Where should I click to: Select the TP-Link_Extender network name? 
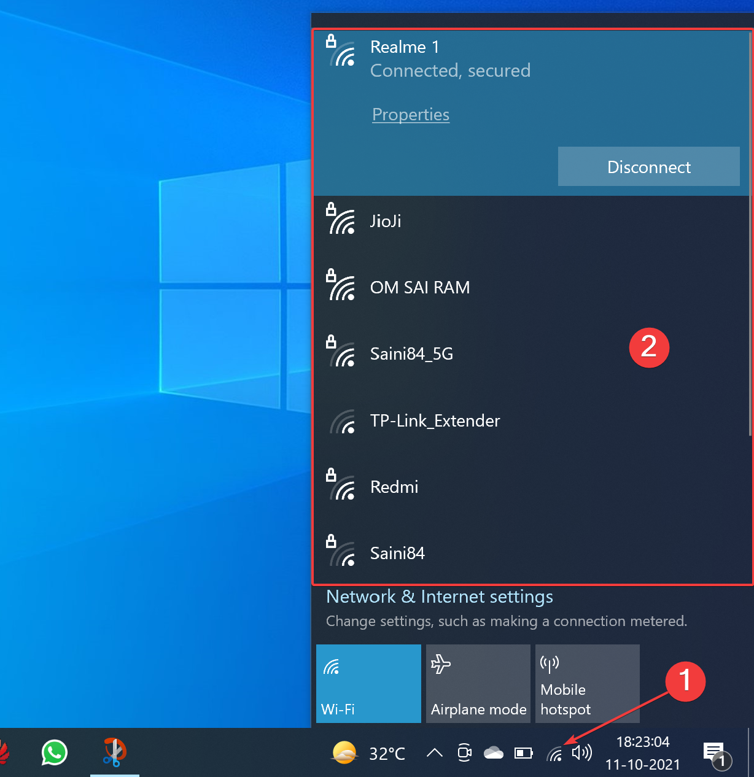(x=435, y=420)
